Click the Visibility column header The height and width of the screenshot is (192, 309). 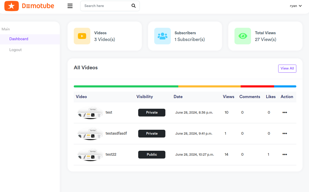tap(145, 97)
